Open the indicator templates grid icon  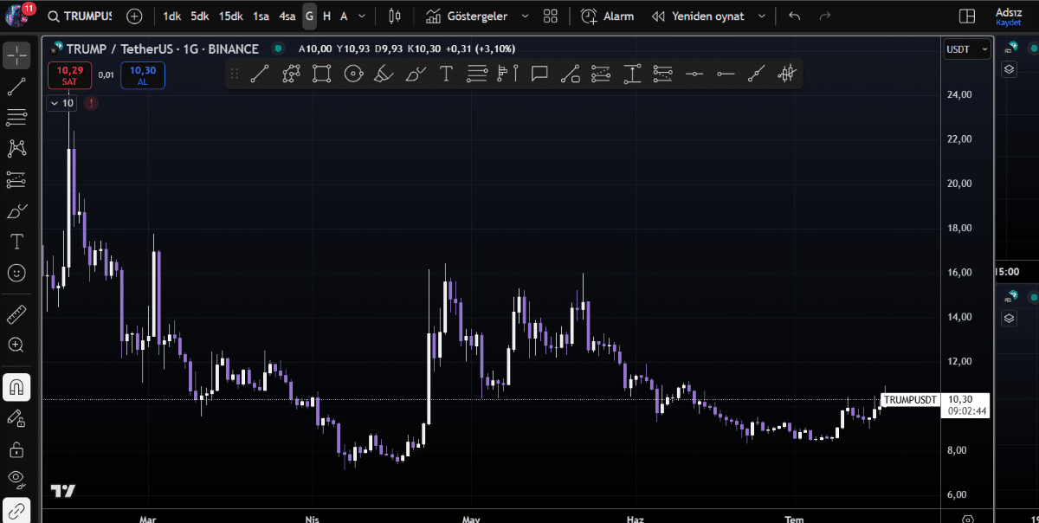coord(551,16)
